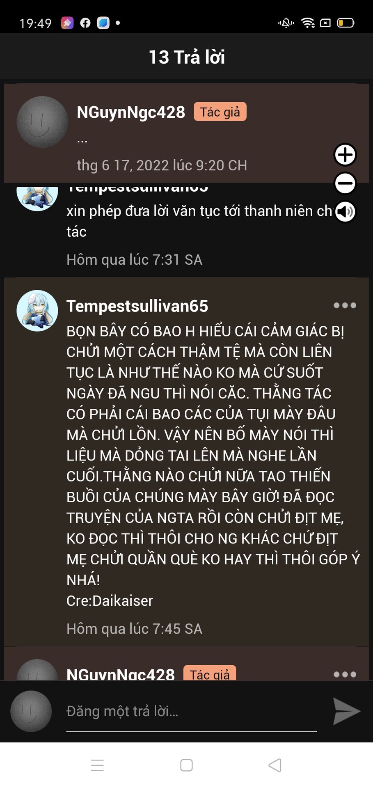
Task: Open Android recent apps menu button
Action: pos(97,765)
